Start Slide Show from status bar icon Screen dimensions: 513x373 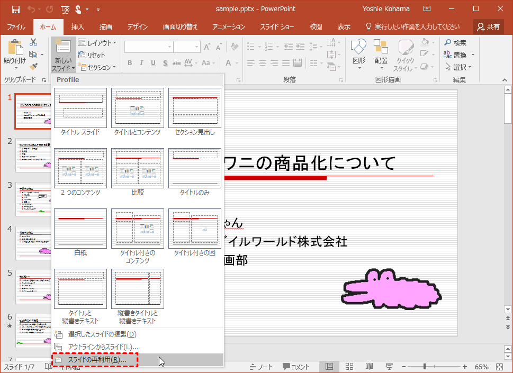pyautogui.click(x=389, y=367)
